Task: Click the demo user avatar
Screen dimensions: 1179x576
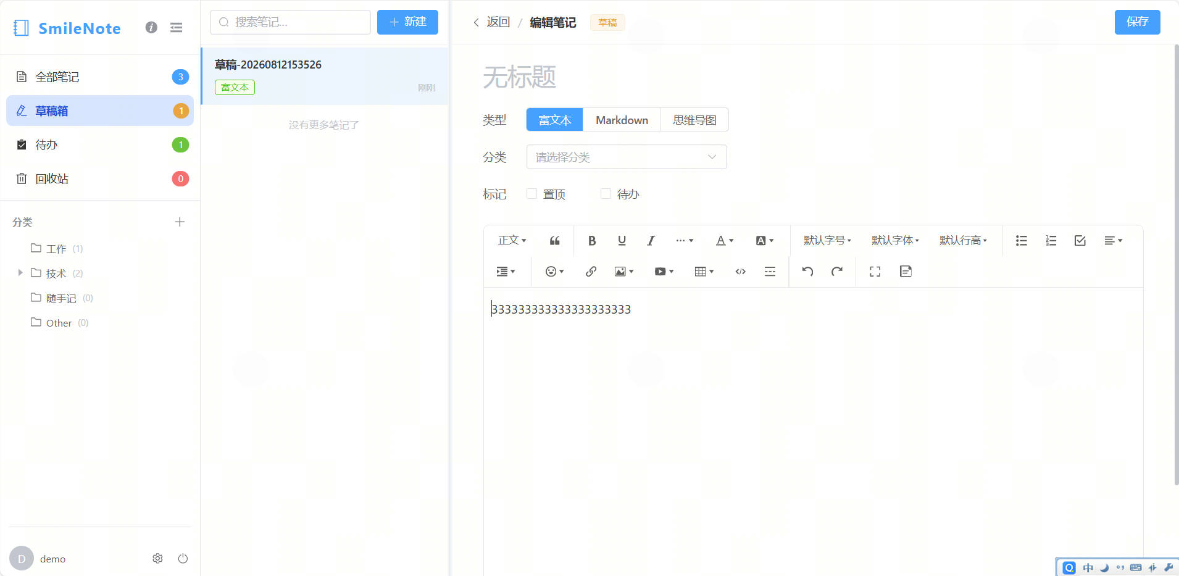Action: (x=22, y=558)
